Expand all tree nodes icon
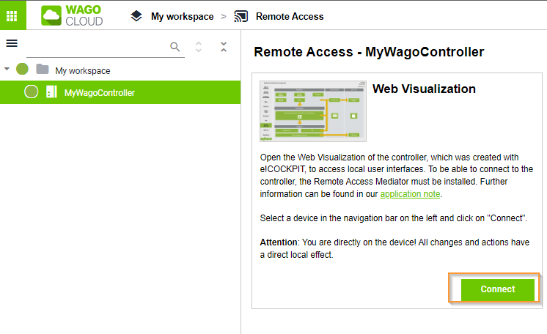547x334 pixels. [199, 47]
